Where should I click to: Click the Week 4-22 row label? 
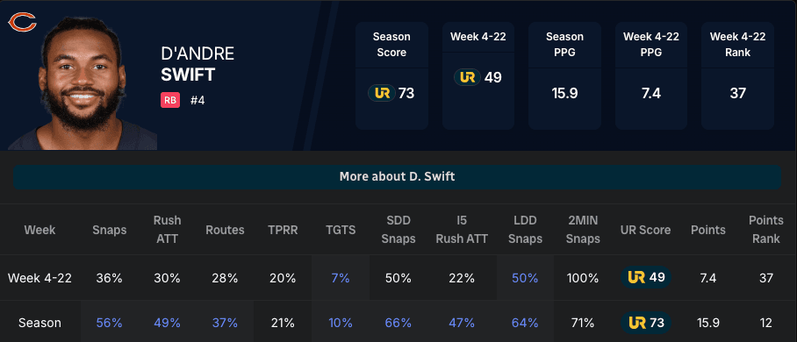tap(39, 278)
